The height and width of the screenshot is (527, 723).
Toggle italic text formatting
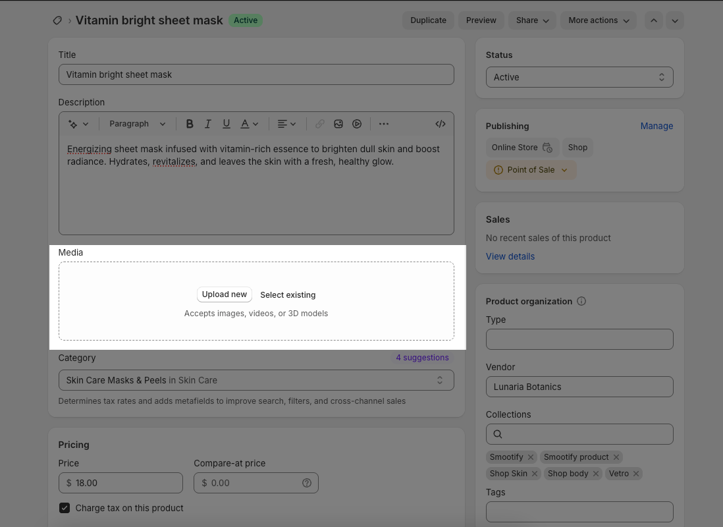point(208,124)
